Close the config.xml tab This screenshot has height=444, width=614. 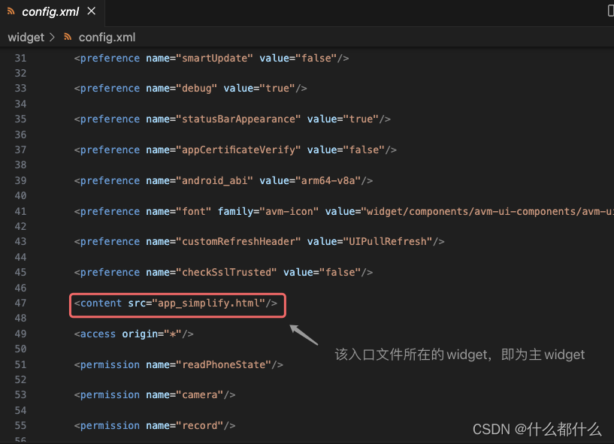tap(91, 11)
